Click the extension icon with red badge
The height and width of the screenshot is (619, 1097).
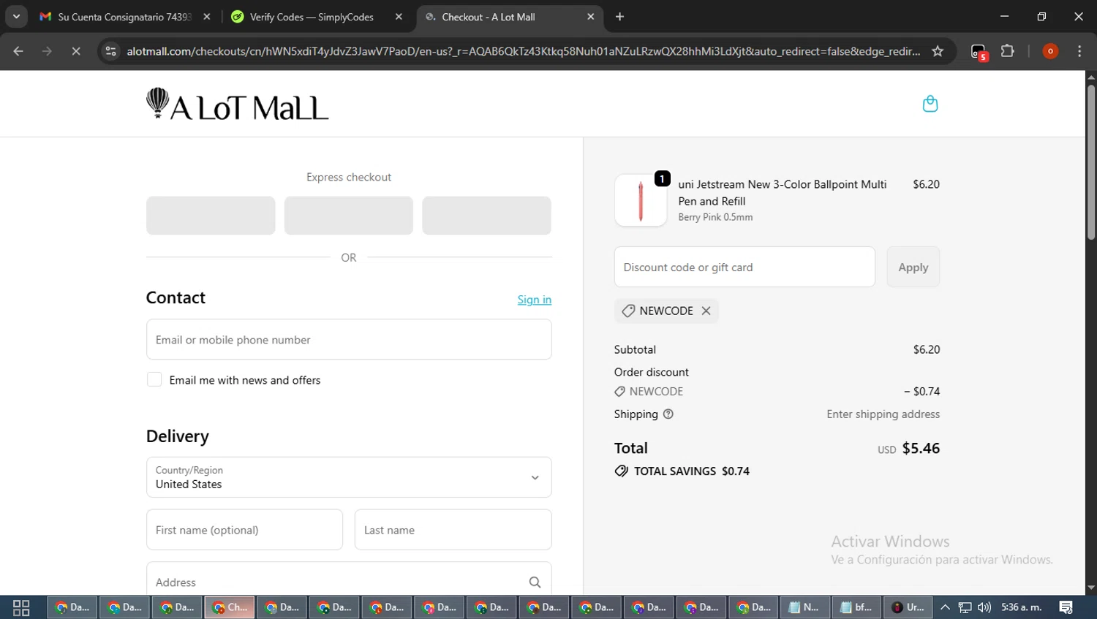(979, 52)
